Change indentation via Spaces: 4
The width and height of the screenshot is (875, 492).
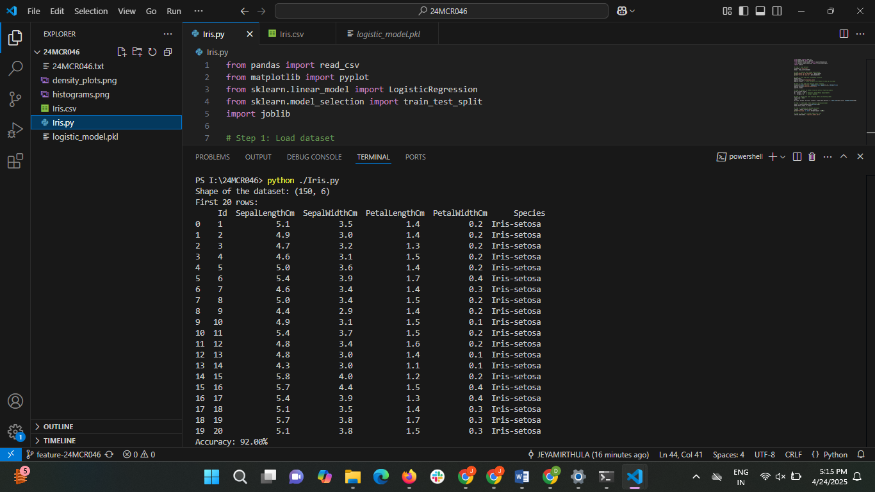[728, 454]
